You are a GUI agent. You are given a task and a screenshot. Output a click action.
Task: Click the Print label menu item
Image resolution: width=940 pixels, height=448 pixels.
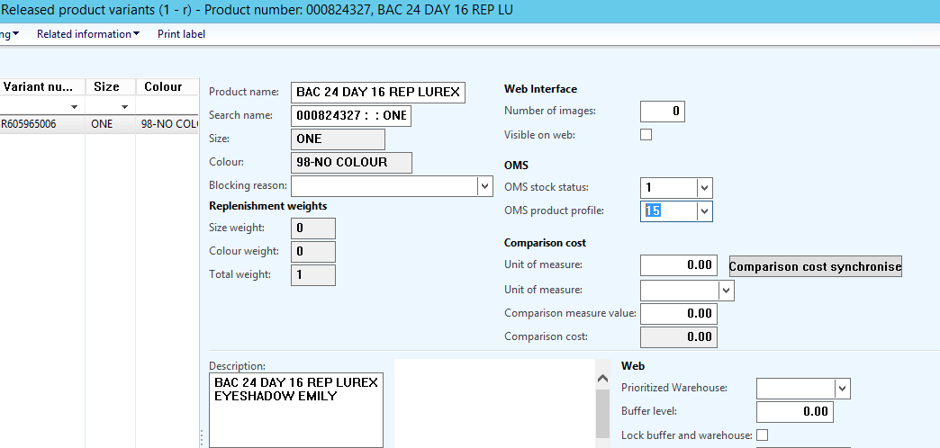pos(181,34)
